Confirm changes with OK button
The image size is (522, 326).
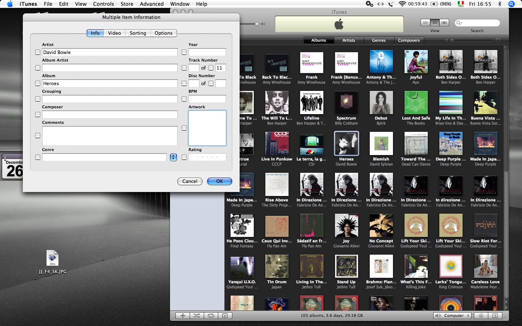click(220, 181)
